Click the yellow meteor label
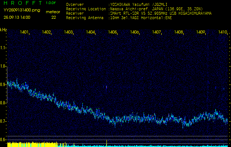The height and width of the screenshot is (147, 231). point(53,12)
